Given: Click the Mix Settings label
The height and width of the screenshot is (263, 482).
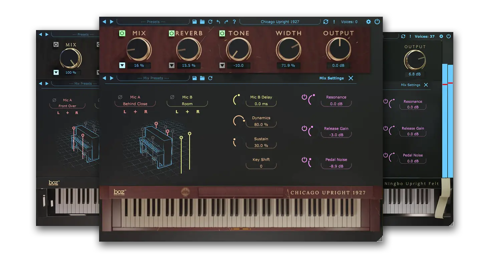Looking at the screenshot, I should [x=331, y=78].
